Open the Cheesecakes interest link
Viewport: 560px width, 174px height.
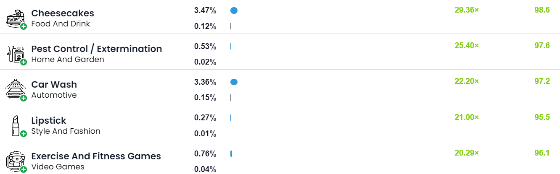point(63,13)
